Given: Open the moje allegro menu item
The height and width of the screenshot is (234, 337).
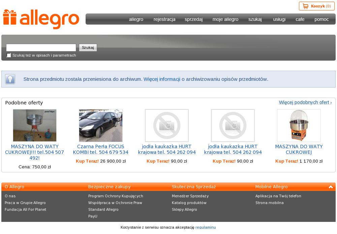Looking at the screenshot, I should (x=225, y=19).
